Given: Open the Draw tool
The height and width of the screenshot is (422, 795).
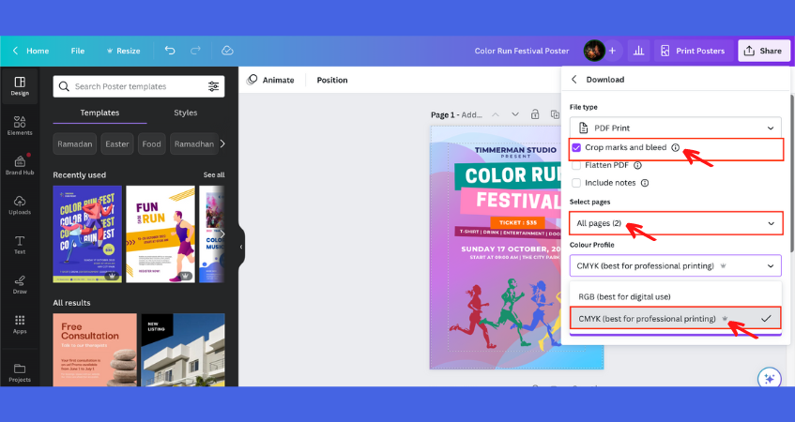Looking at the screenshot, I should point(20,284).
